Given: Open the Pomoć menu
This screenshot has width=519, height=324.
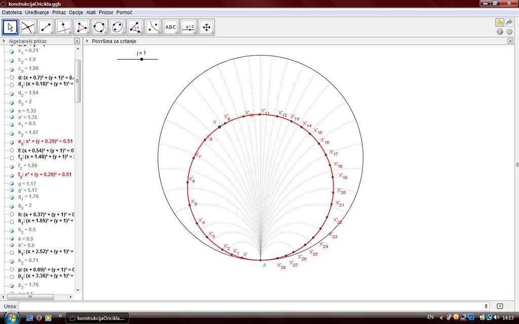Looking at the screenshot, I should pos(124,12).
